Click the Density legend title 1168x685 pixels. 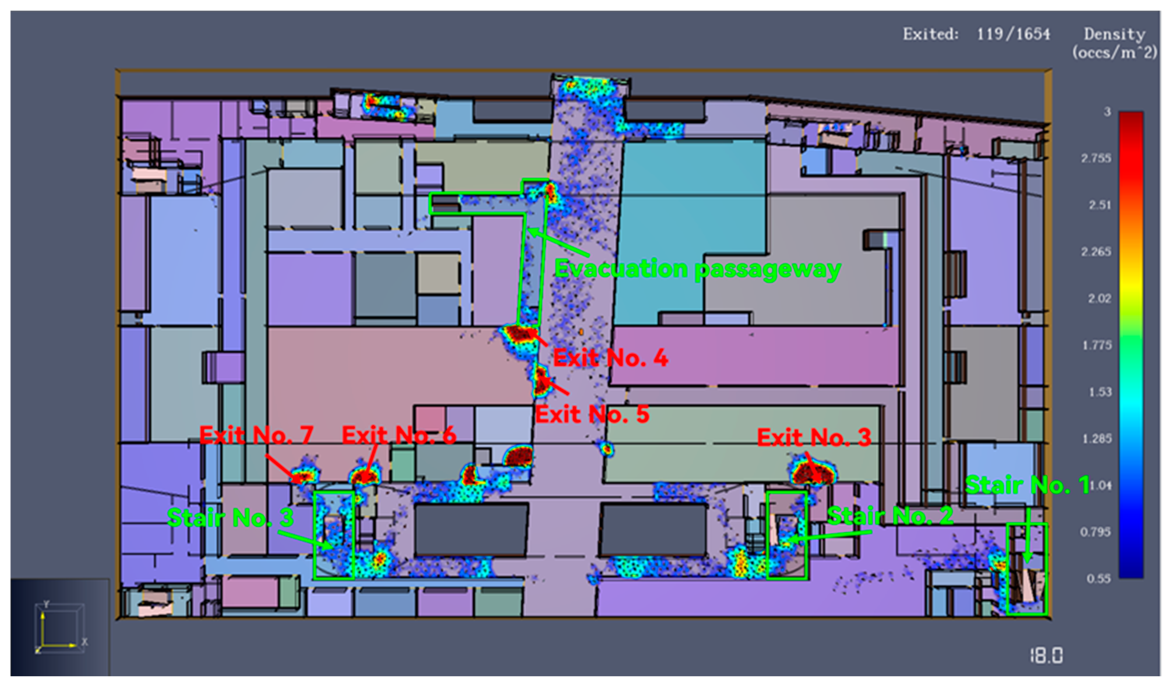pos(1114,43)
